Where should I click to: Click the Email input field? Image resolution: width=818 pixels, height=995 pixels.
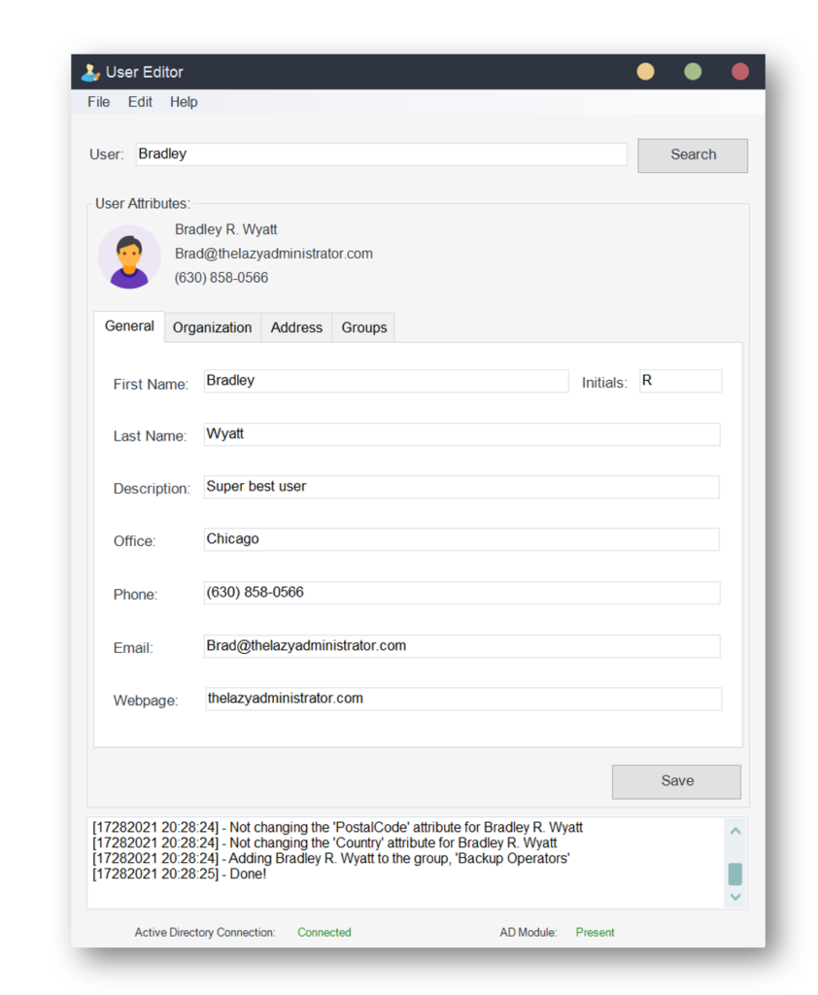462,646
